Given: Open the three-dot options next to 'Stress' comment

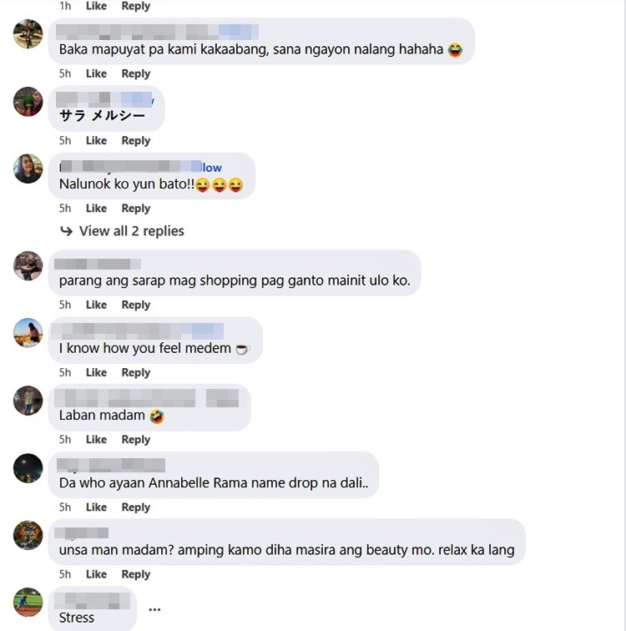Looking at the screenshot, I should (154, 609).
